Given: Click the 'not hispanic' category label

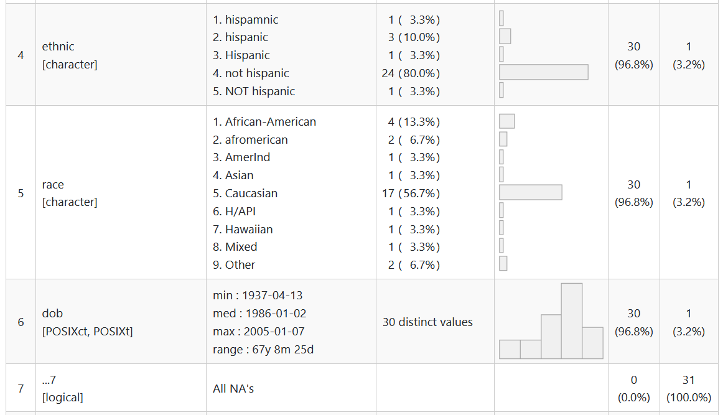Looking at the screenshot, I should point(256,73).
